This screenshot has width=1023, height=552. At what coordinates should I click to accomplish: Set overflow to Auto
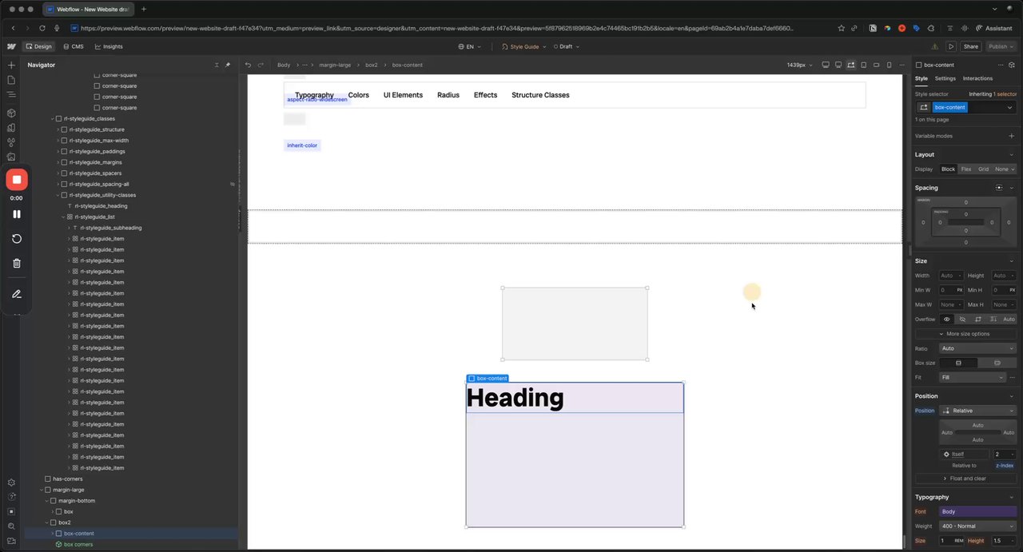coord(1009,319)
